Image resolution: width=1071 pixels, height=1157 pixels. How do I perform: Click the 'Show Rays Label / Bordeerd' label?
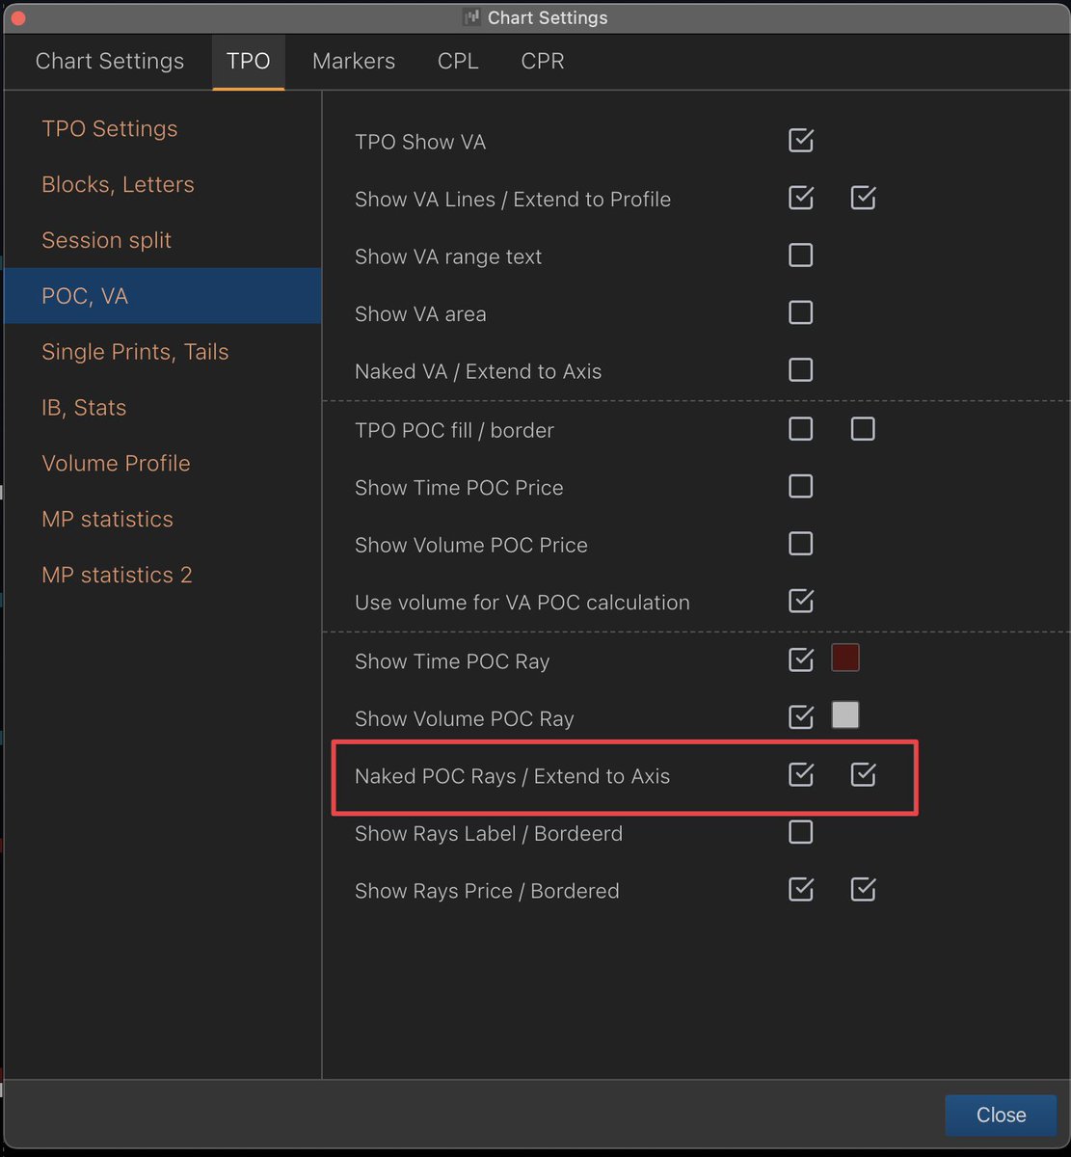coord(489,834)
